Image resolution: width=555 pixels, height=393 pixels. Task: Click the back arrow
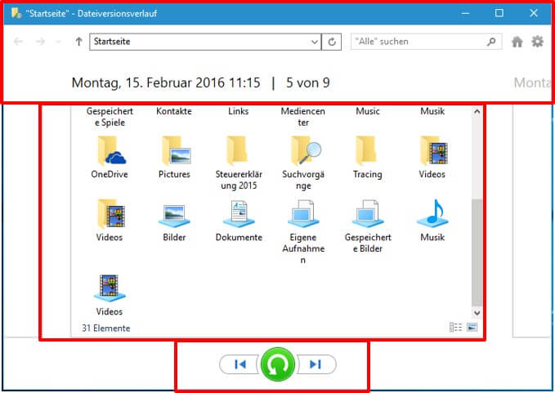click(x=19, y=42)
